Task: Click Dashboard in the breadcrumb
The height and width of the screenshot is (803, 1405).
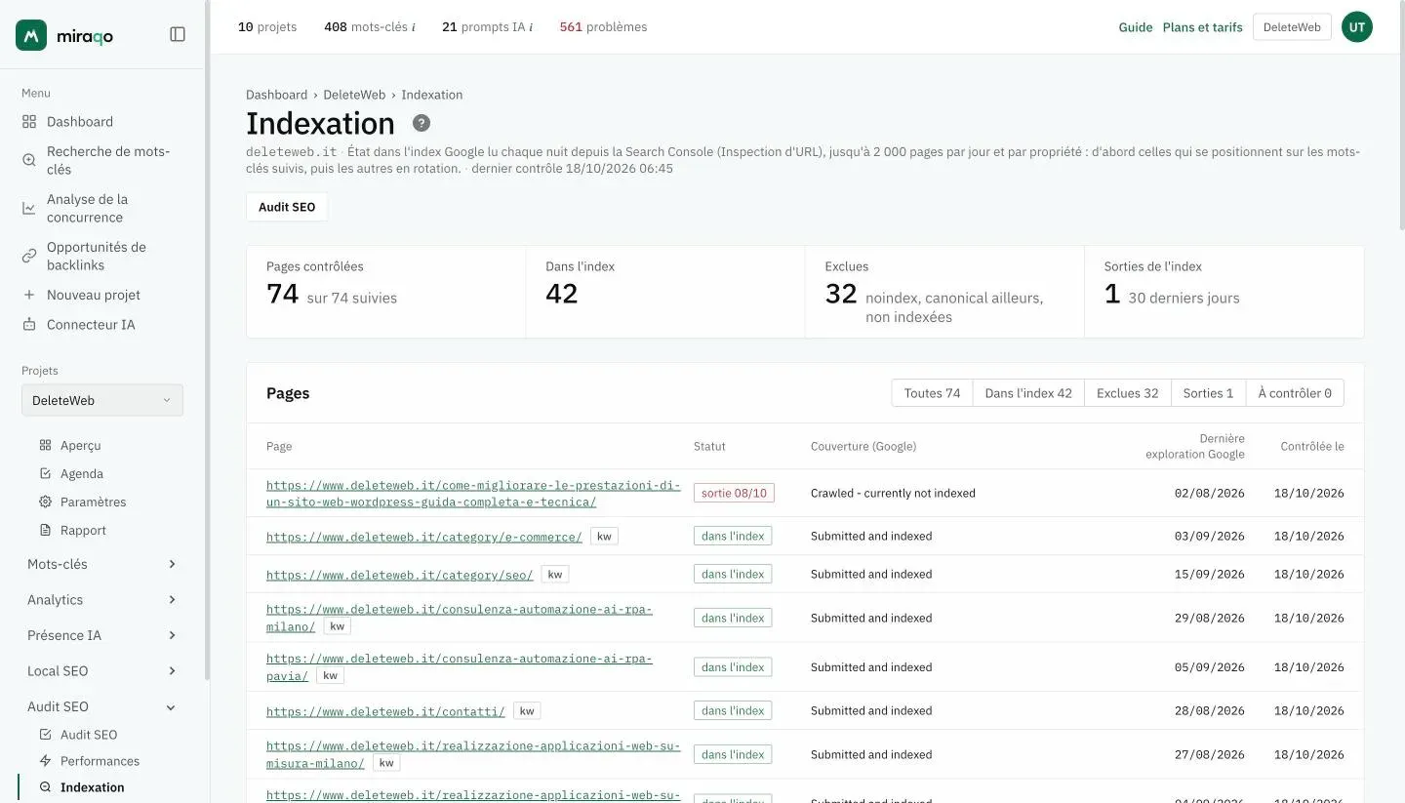Action: click(276, 95)
